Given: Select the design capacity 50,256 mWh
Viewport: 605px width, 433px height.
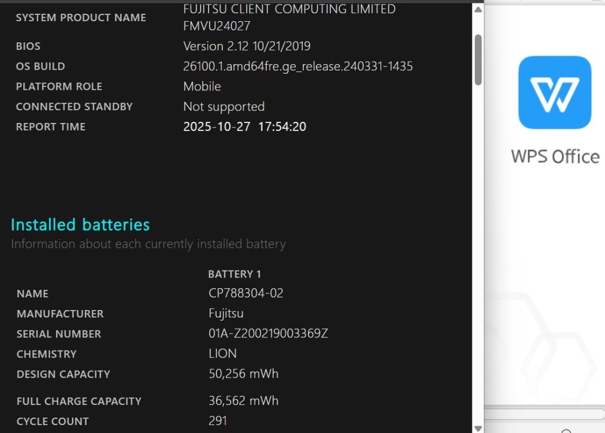Looking at the screenshot, I should (243, 374).
